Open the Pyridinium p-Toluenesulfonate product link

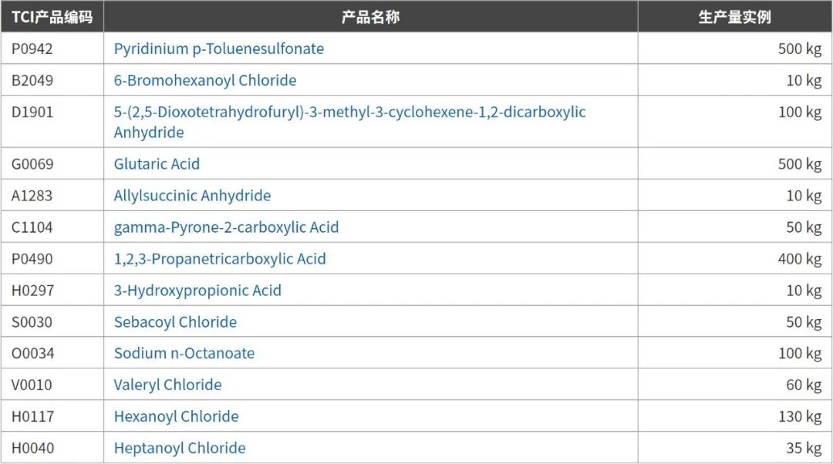click(218, 49)
